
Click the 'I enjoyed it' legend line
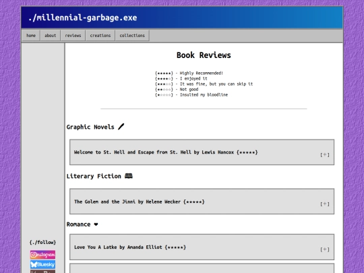tap(181, 78)
